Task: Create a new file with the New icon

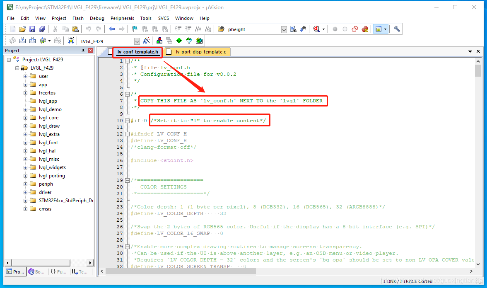Action: click(x=12, y=29)
